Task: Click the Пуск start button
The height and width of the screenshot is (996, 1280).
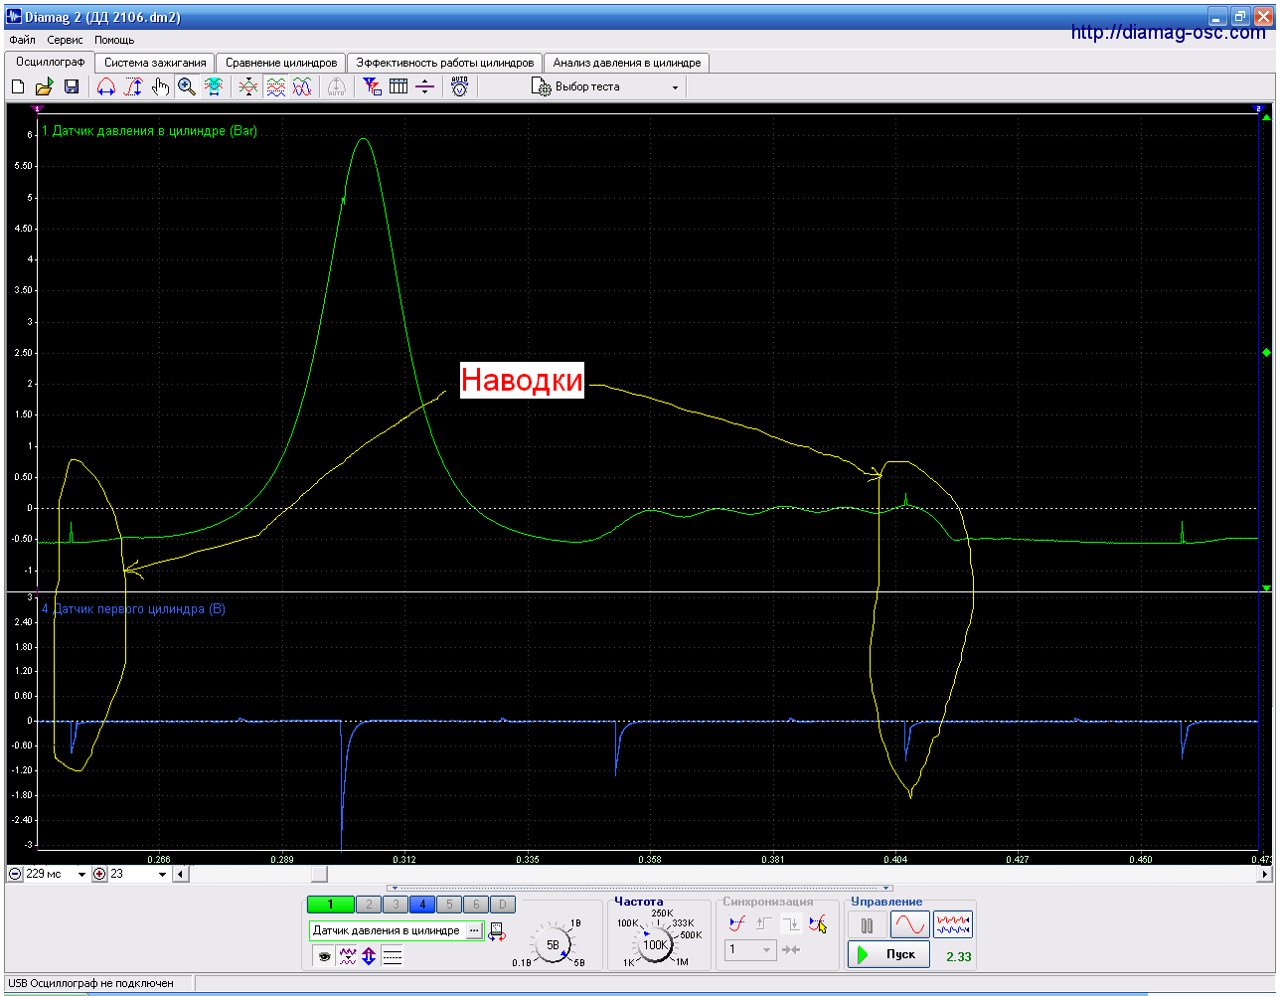Action: tap(889, 955)
